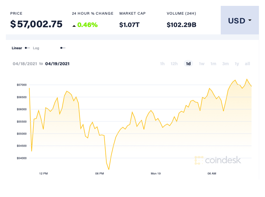
Task: Click the coindesk logo icon on chart
Action: 199,160
